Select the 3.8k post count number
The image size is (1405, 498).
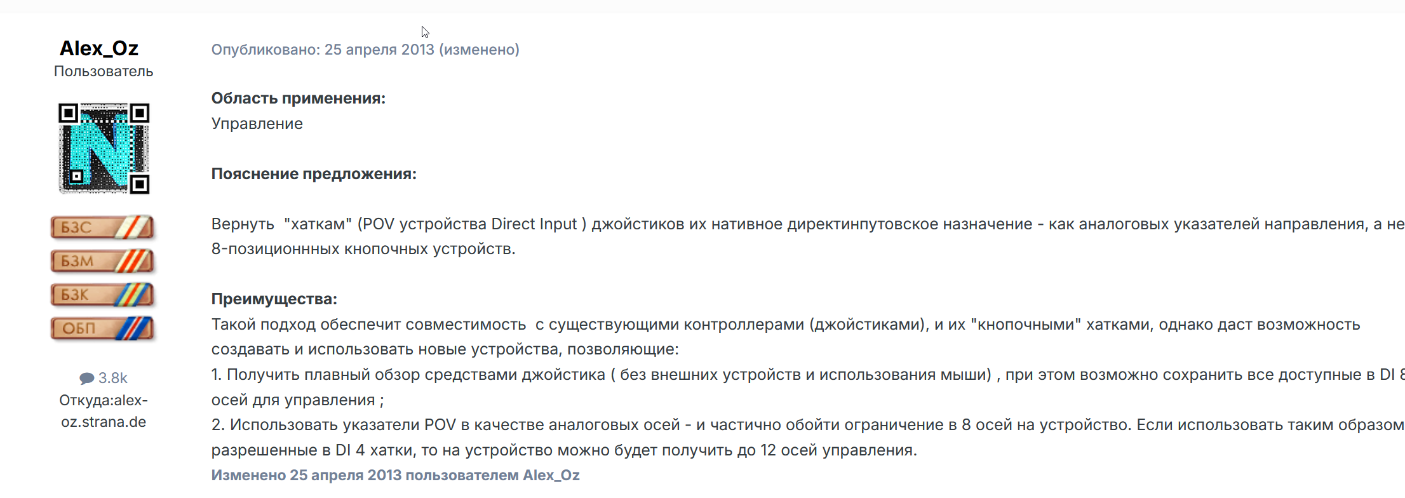click(113, 378)
